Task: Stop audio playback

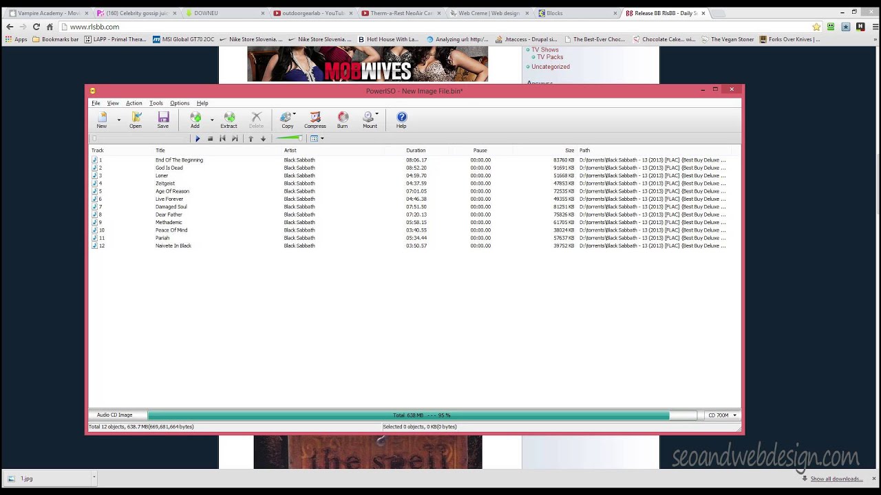Action: pyautogui.click(x=210, y=138)
